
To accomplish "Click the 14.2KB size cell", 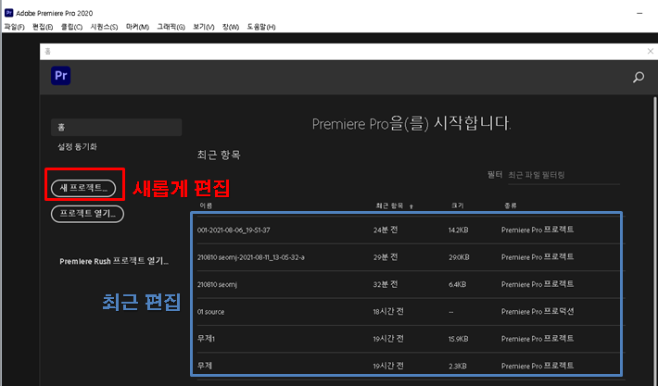I will (458, 230).
